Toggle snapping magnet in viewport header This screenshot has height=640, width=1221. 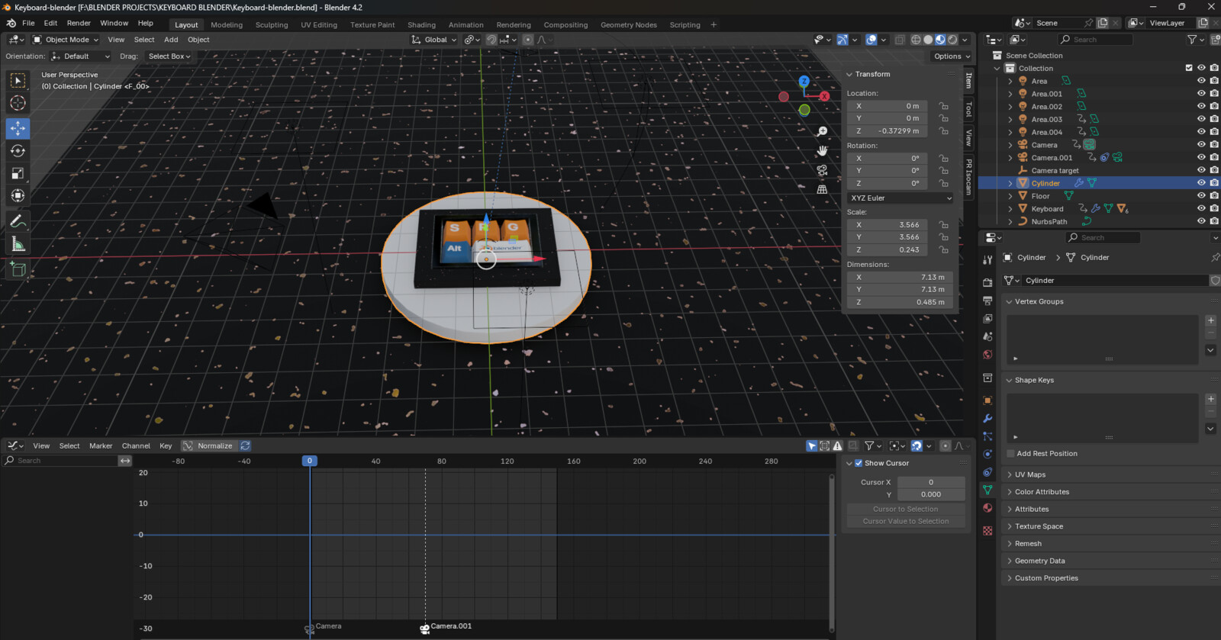click(491, 40)
